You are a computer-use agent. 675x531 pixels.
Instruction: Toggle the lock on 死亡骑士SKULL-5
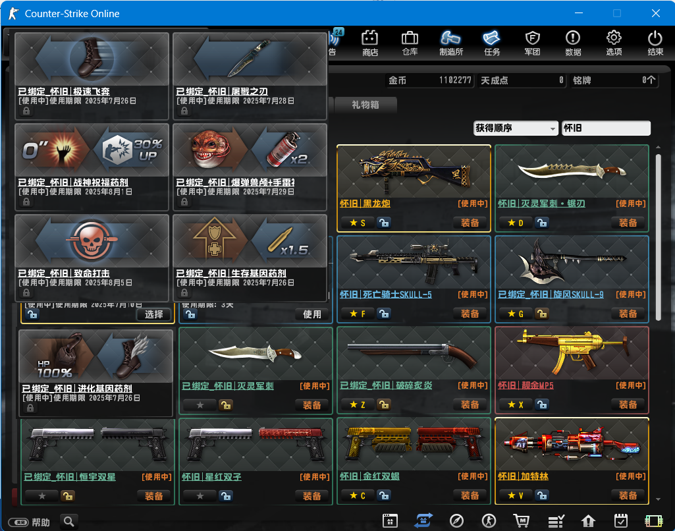[x=383, y=314]
